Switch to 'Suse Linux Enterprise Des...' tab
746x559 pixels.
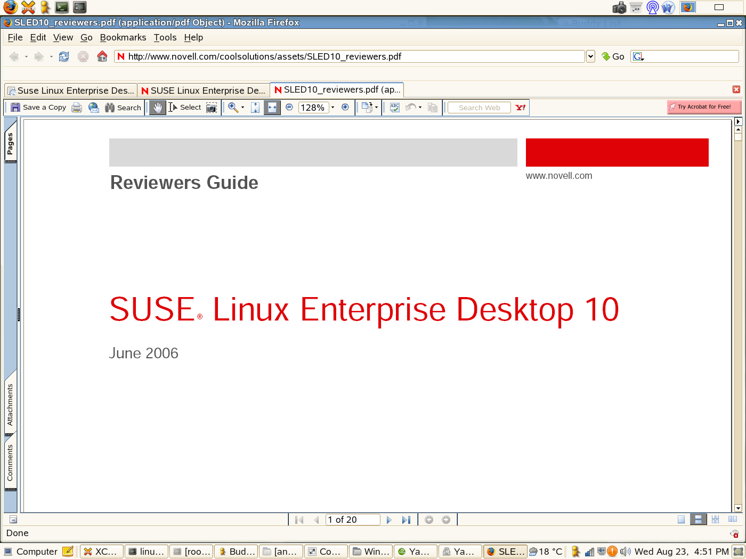[70, 91]
